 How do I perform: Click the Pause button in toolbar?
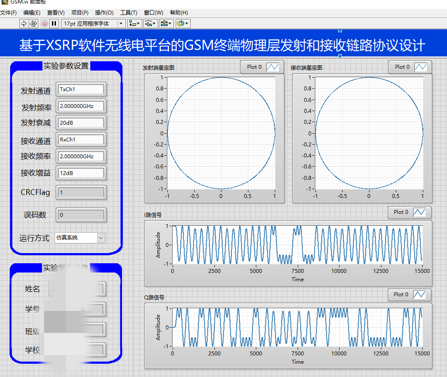54,23
